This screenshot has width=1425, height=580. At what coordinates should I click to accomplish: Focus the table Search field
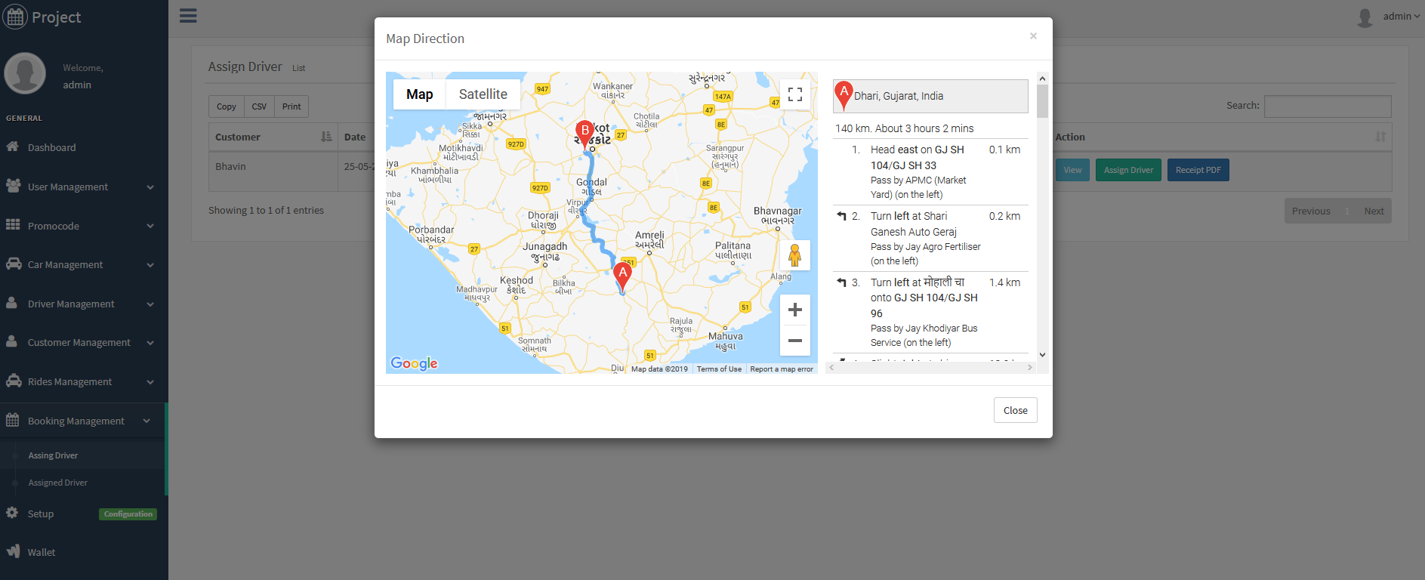coord(1328,106)
